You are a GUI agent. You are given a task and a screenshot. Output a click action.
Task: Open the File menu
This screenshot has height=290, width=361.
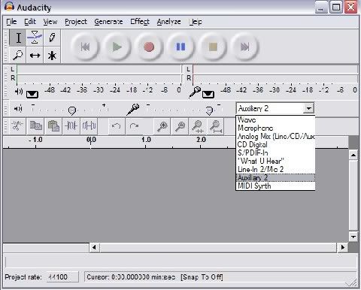(x=11, y=22)
